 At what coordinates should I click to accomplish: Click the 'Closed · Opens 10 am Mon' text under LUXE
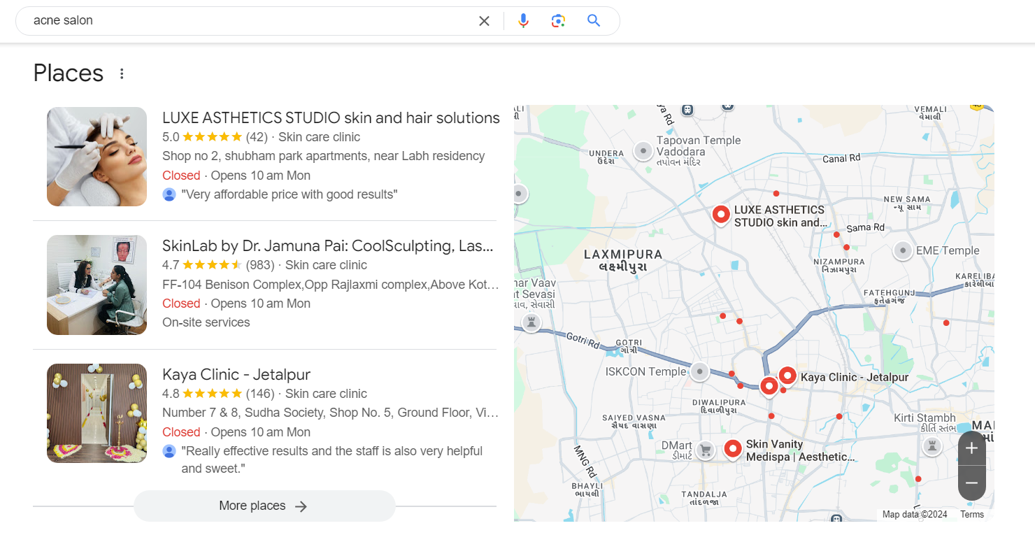pos(236,176)
